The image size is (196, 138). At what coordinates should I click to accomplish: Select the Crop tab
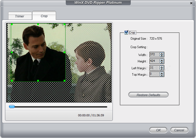(44, 16)
